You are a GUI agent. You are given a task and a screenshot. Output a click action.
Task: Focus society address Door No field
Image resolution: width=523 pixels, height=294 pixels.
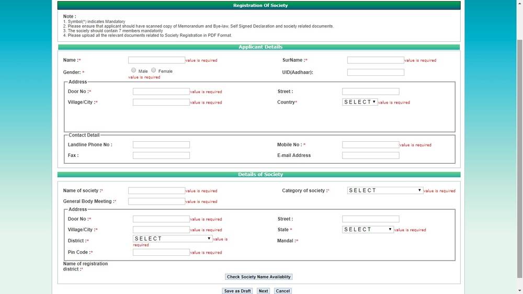(161, 219)
